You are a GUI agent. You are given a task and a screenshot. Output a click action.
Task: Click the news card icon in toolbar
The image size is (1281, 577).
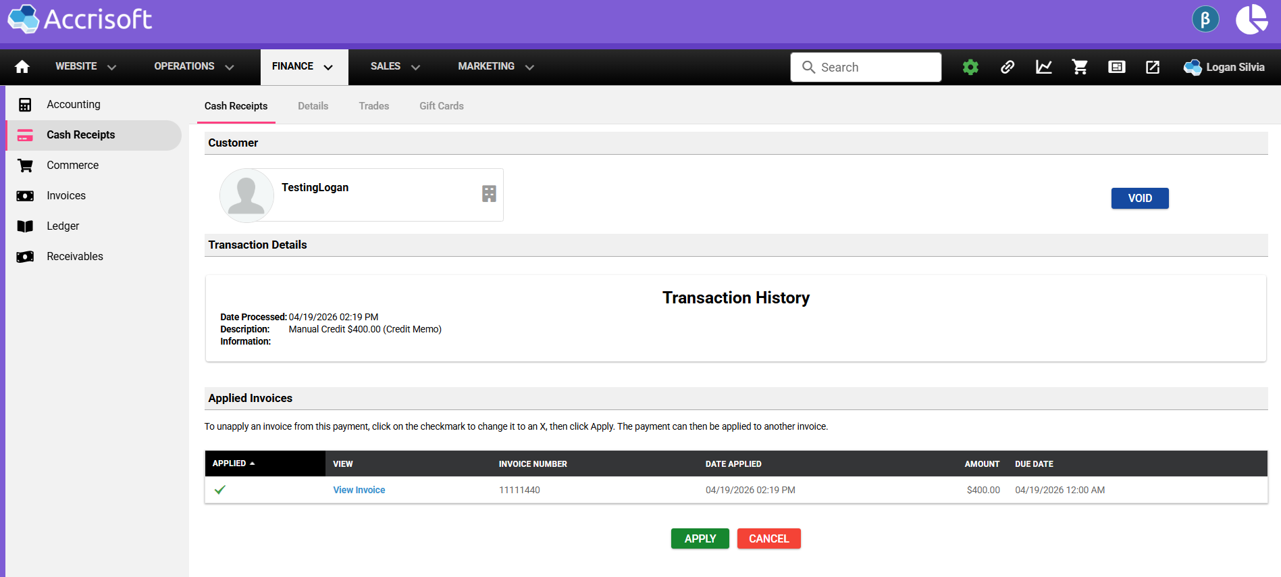tap(1116, 67)
